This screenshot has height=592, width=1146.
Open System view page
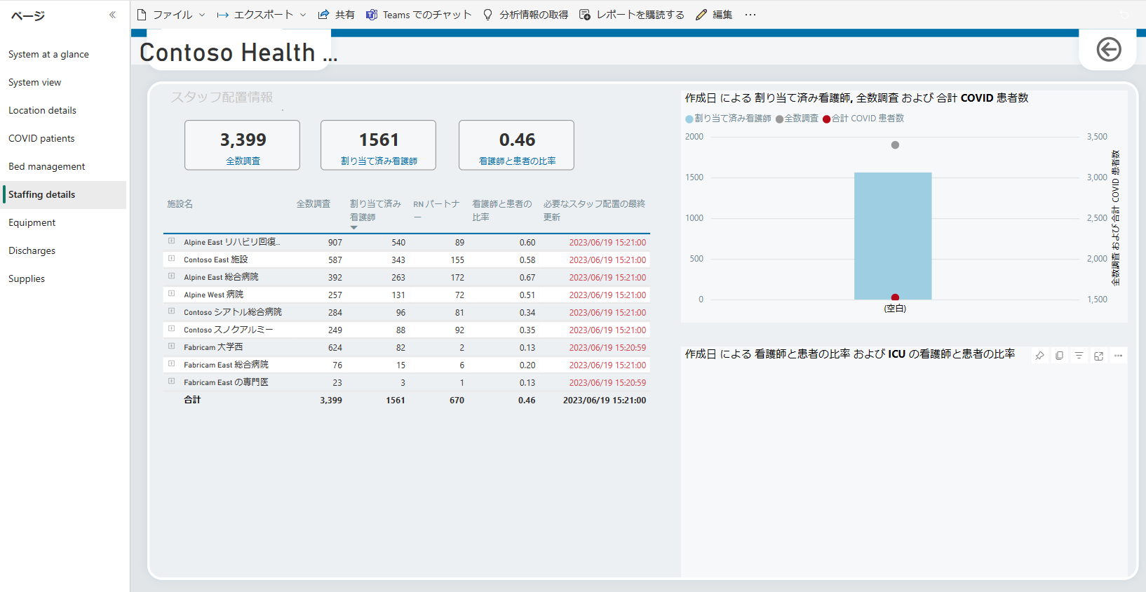[x=63, y=82]
